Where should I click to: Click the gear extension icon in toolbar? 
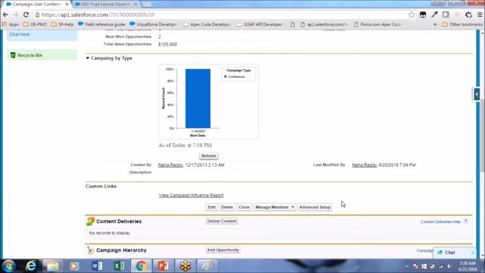click(x=468, y=14)
